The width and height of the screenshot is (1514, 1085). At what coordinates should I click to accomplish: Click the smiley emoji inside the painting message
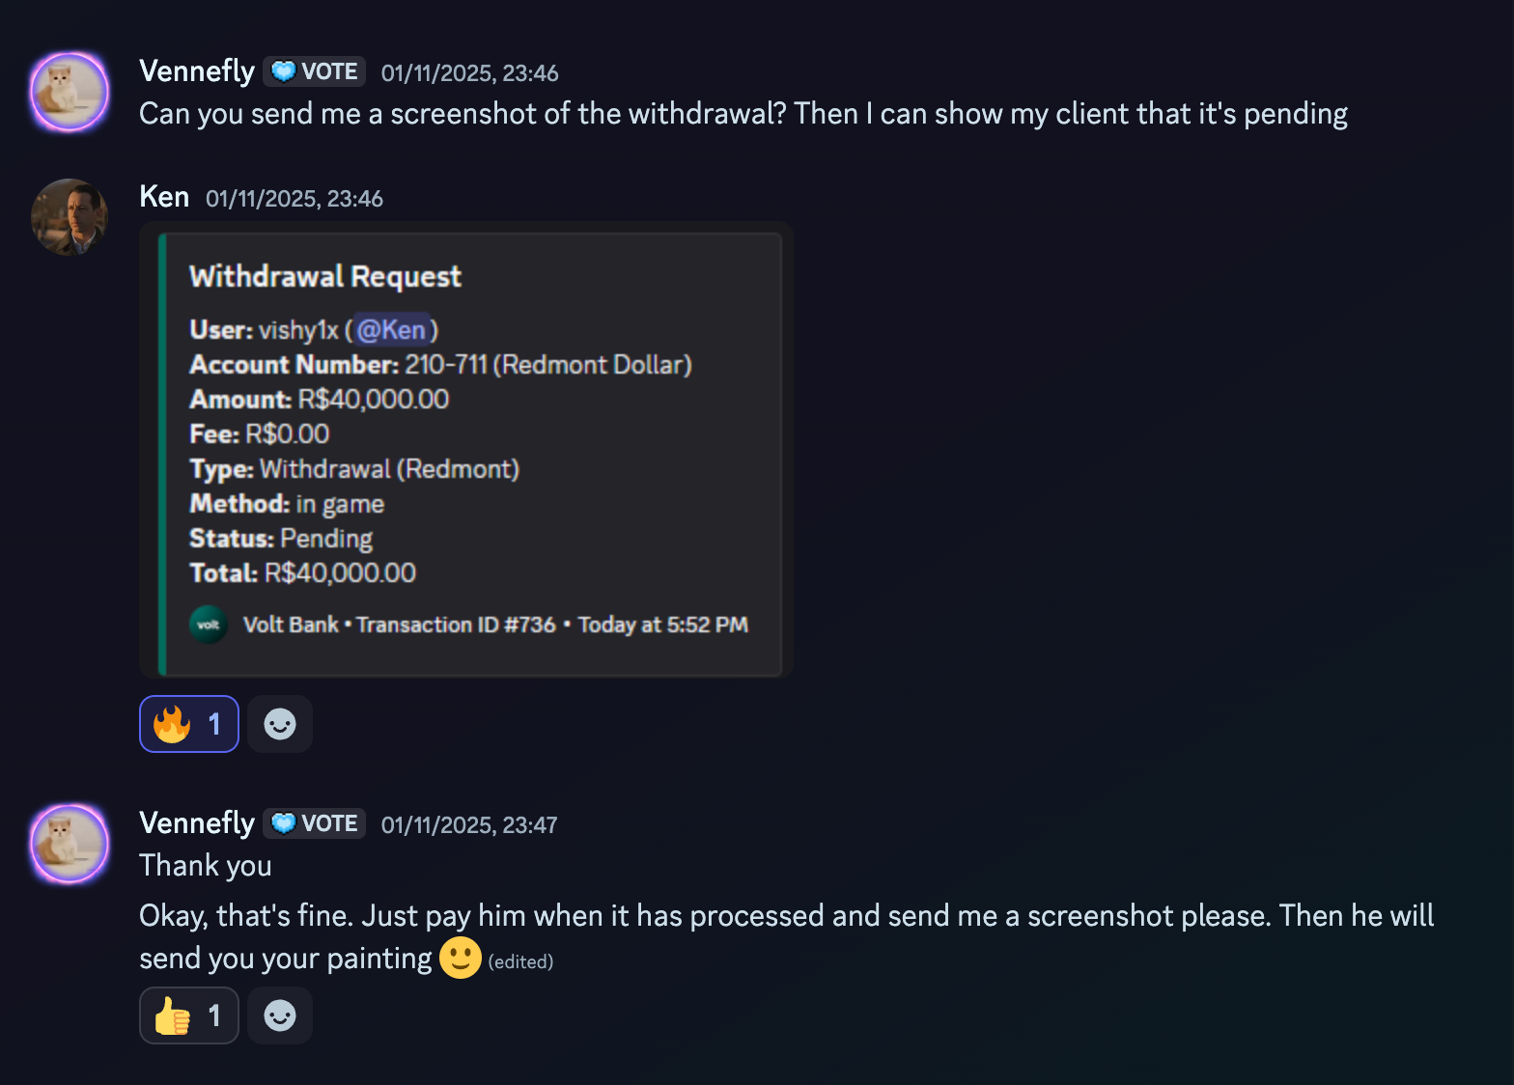(460, 958)
